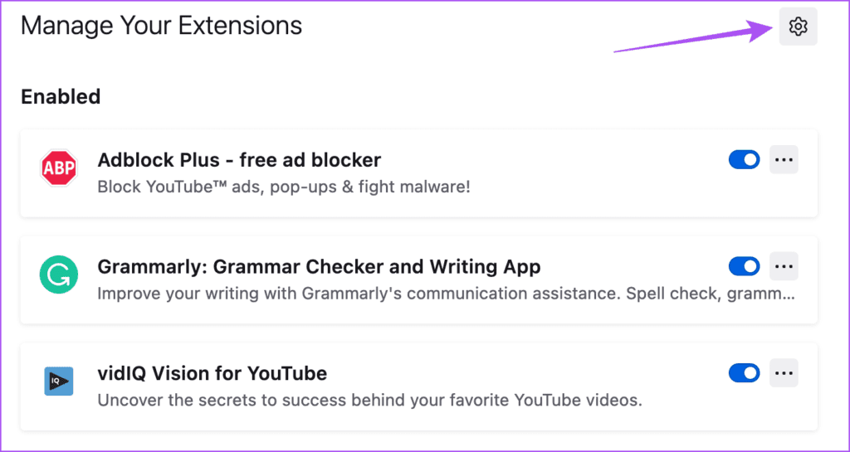Show more options for vidIQ Vision
The height and width of the screenshot is (452, 850).
point(784,373)
